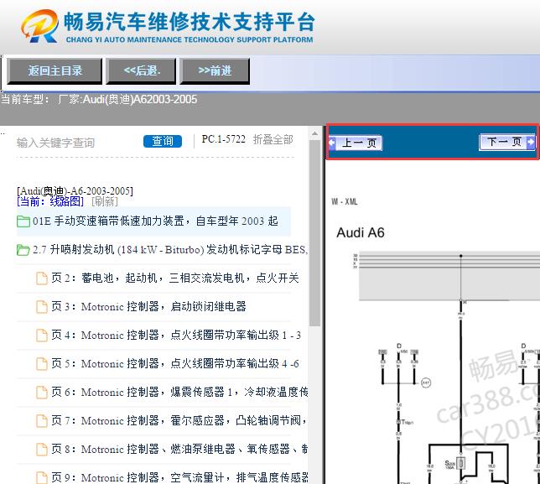Screen dimensions: 540x484
Task: Go to next page with 下一页
Action: coord(507,142)
